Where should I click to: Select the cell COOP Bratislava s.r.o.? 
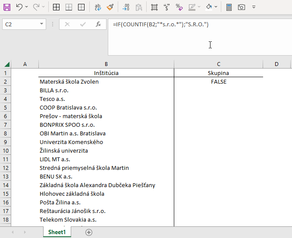point(106,108)
